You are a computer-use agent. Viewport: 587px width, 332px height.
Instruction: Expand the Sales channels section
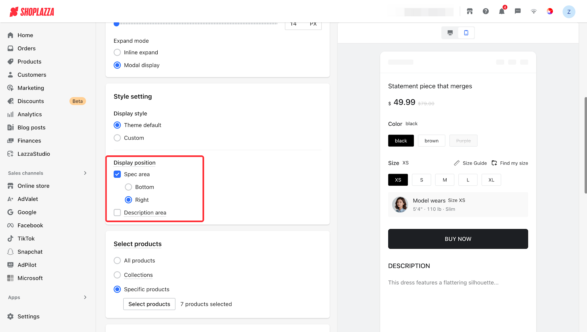coord(85,173)
